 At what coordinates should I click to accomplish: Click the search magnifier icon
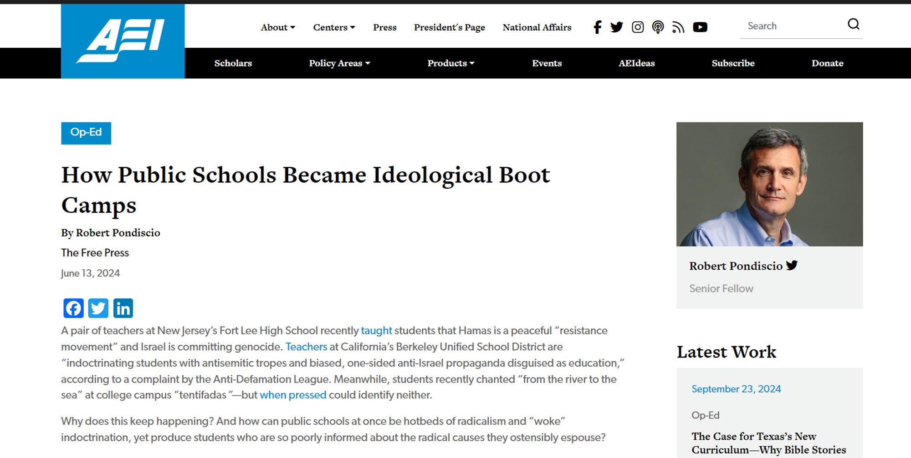coord(853,24)
